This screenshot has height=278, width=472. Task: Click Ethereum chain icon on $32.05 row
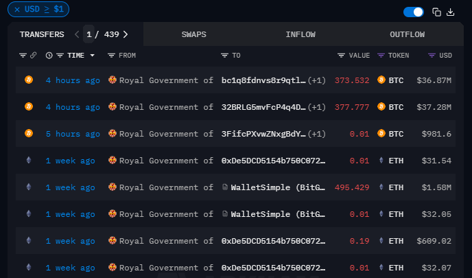click(29, 213)
